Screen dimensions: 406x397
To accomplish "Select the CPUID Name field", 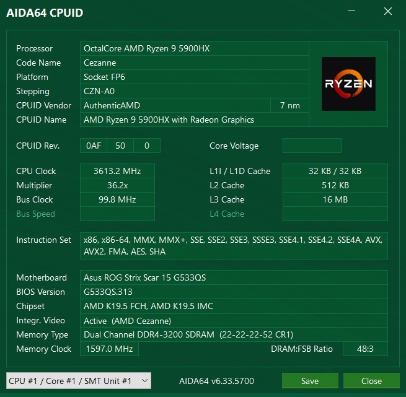I will pos(195,120).
